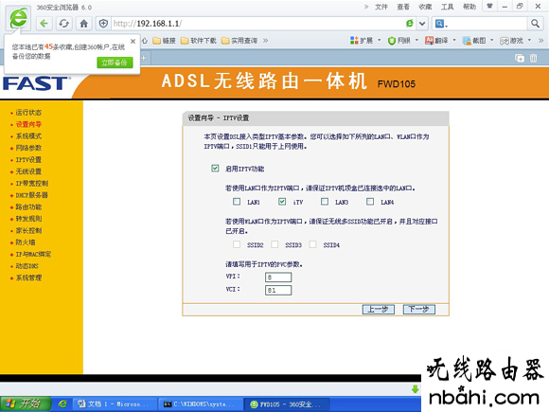This screenshot has height=412, width=549.
Task: Check the LAN4 checkbox
Action: click(x=370, y=202)
